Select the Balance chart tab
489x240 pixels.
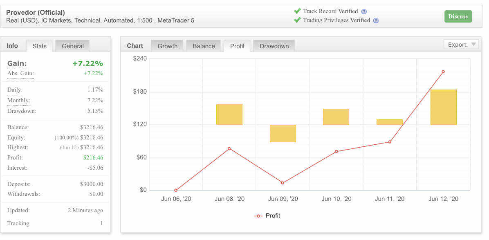point(204,46)
